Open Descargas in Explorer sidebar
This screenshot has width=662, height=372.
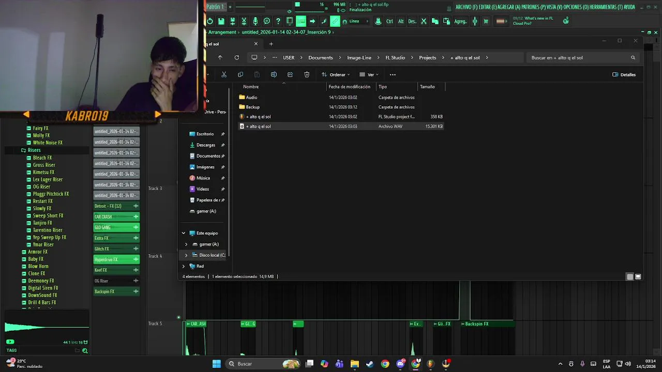206,145
